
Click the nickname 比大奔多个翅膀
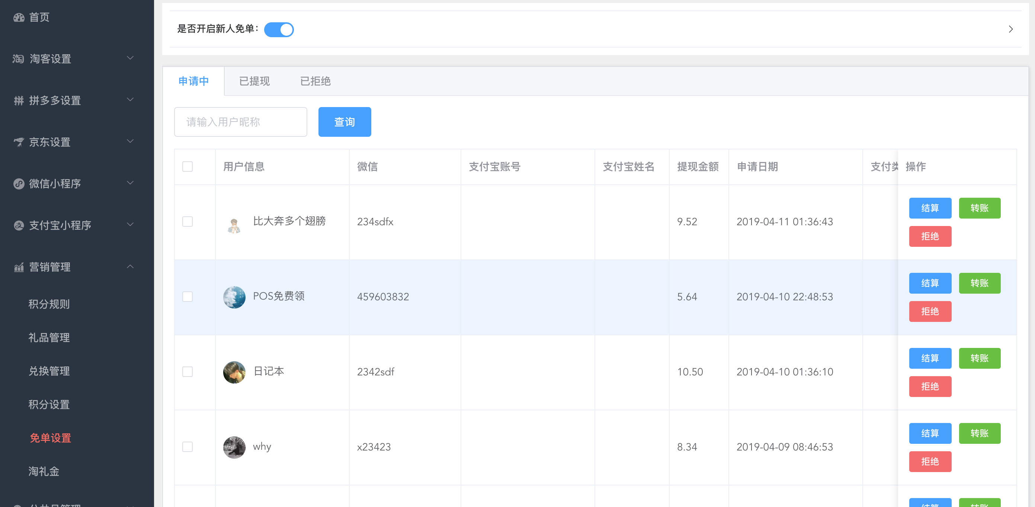289,221
